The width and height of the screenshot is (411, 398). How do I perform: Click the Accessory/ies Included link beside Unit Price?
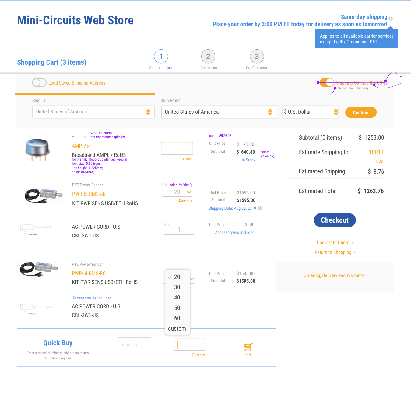pyautogui.click(x=235, y=232)
